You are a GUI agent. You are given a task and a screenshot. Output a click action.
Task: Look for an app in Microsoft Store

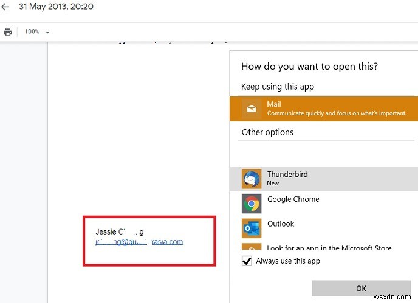pyautogui.click(x=324, y=247)
